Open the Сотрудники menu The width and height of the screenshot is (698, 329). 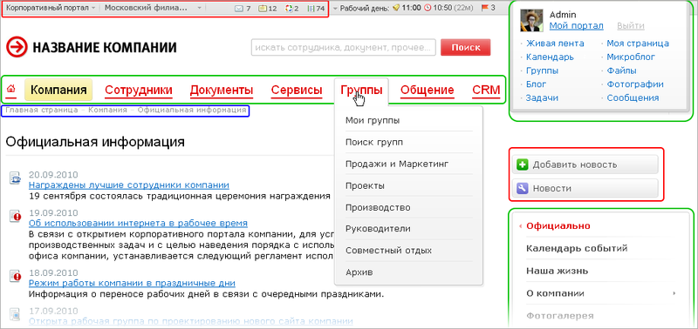[139, 91]
